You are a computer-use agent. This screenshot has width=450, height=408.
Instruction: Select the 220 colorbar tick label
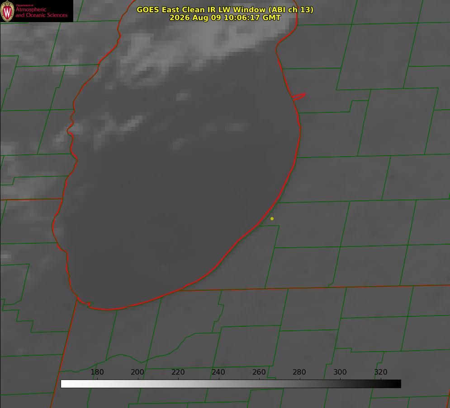click(178, 372)
